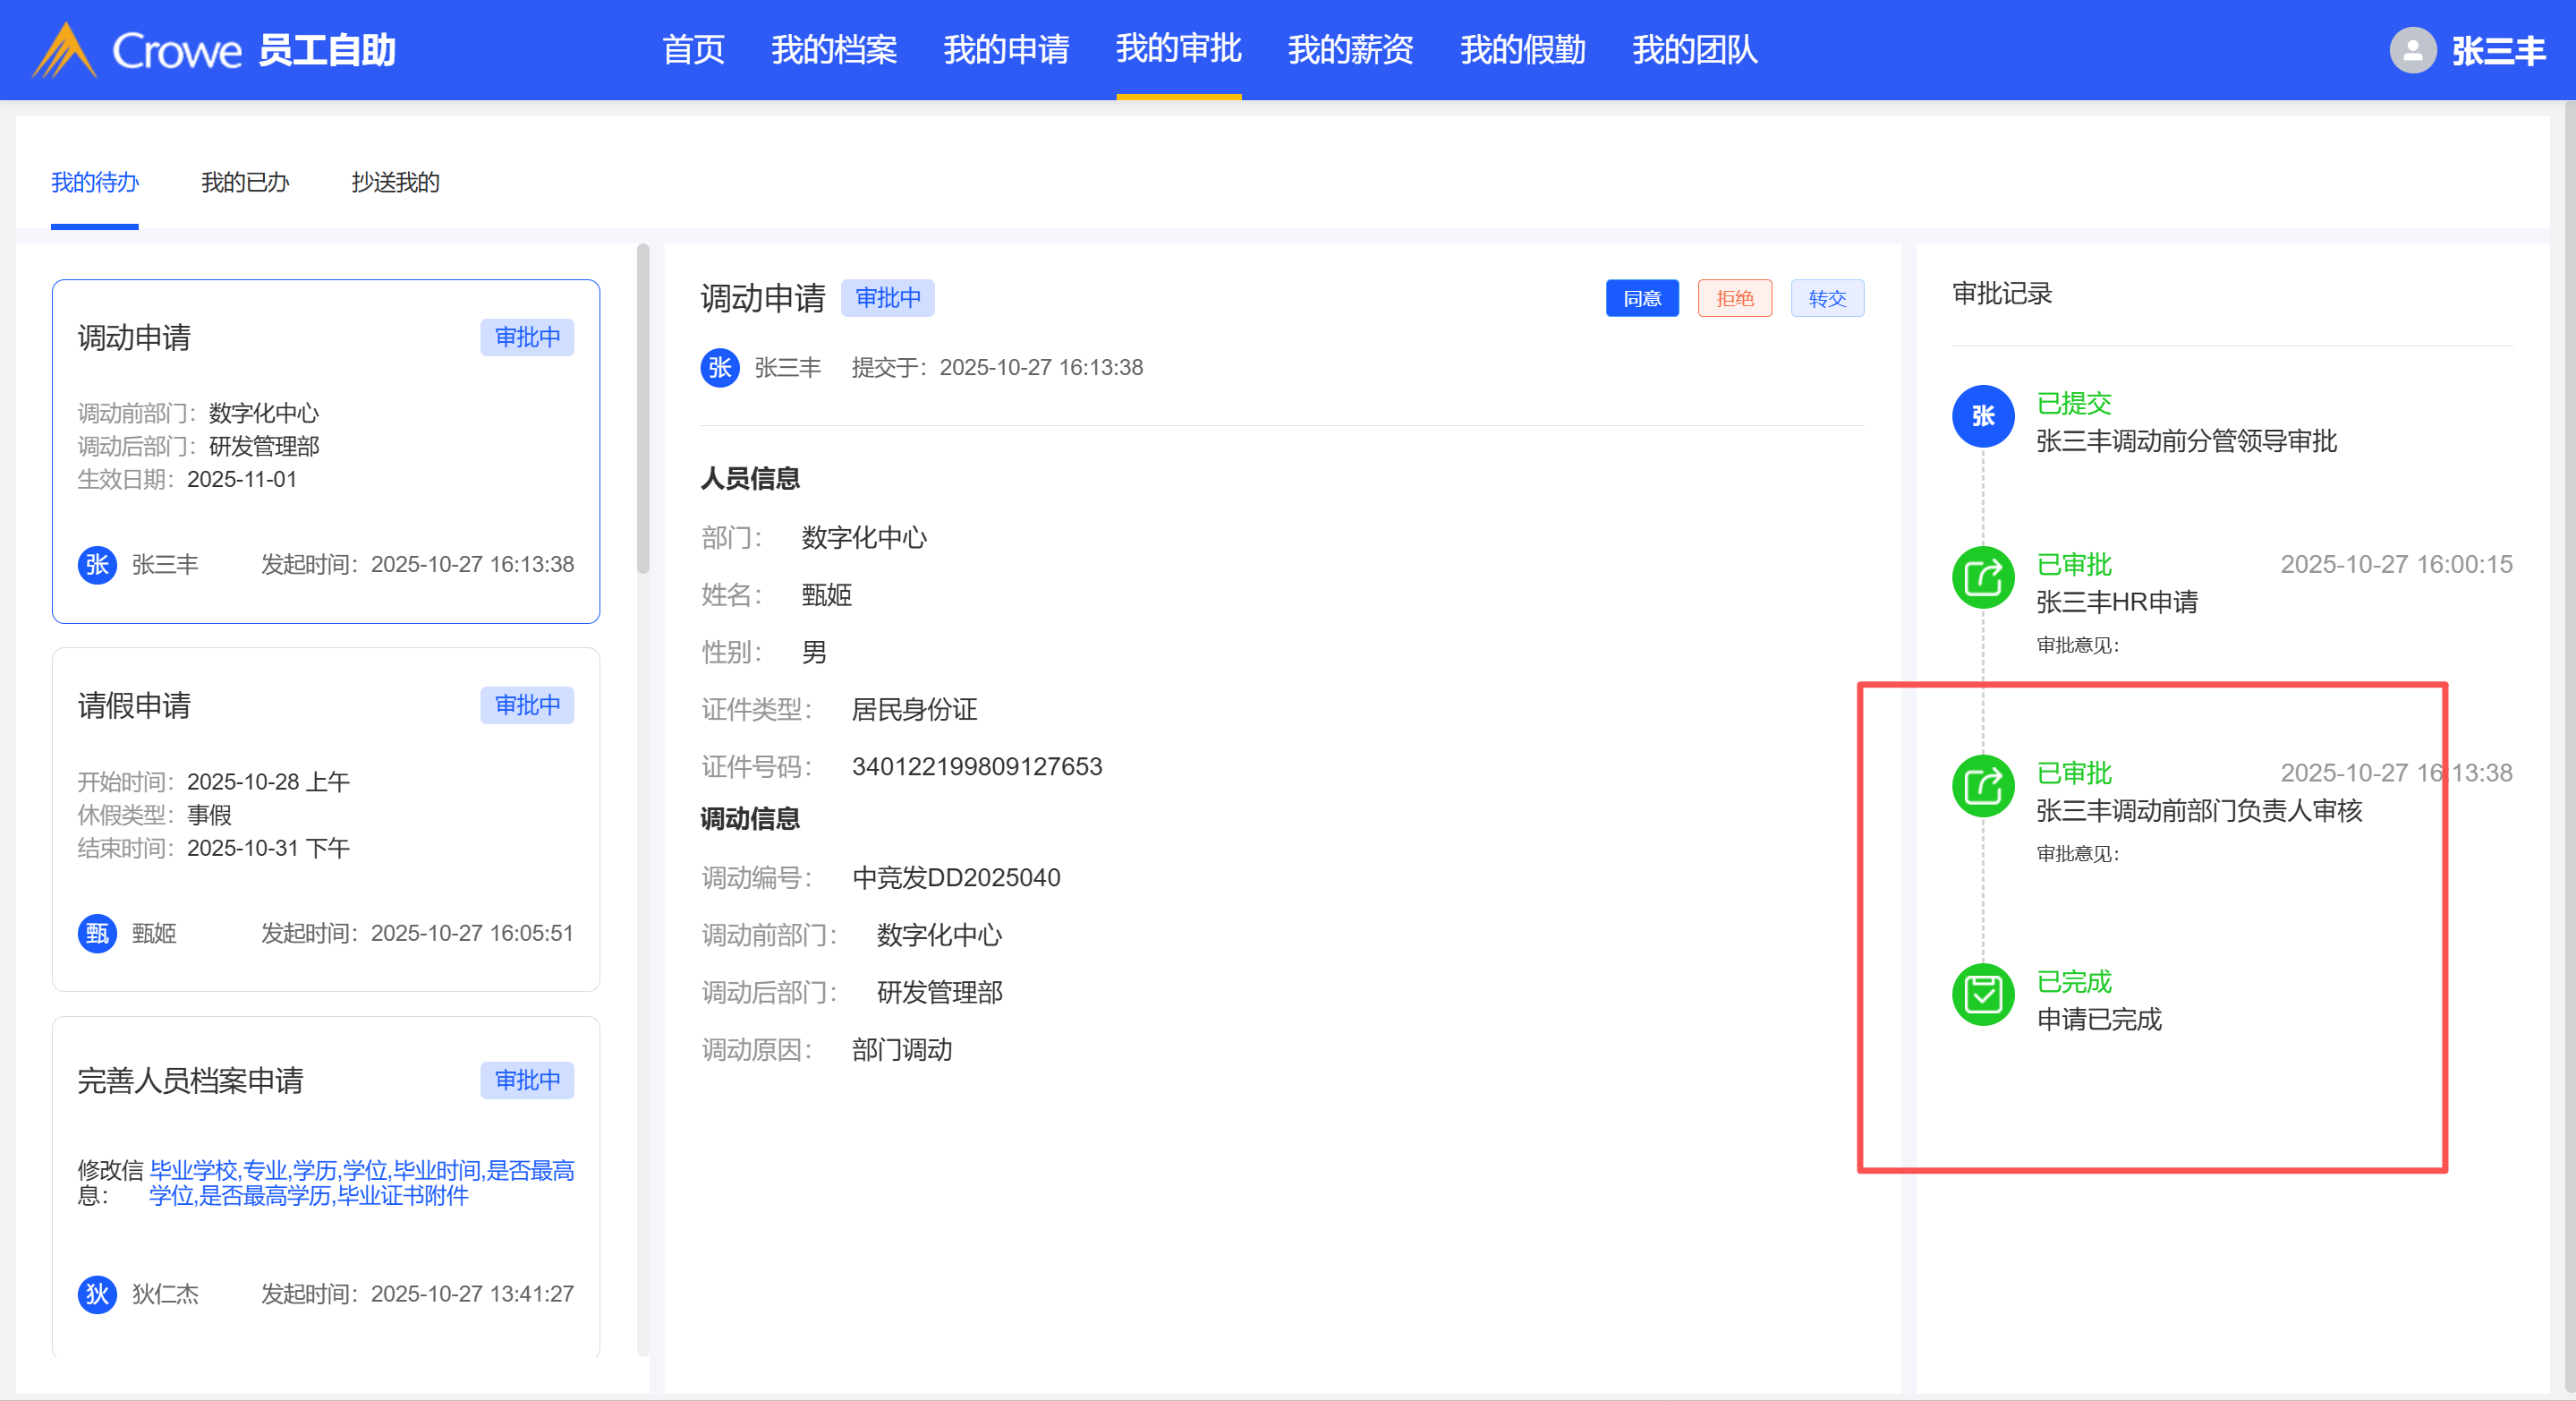
Task: Open the 我的假勤 menu item
Action: pyautogui.click(x=1522, y=50)
